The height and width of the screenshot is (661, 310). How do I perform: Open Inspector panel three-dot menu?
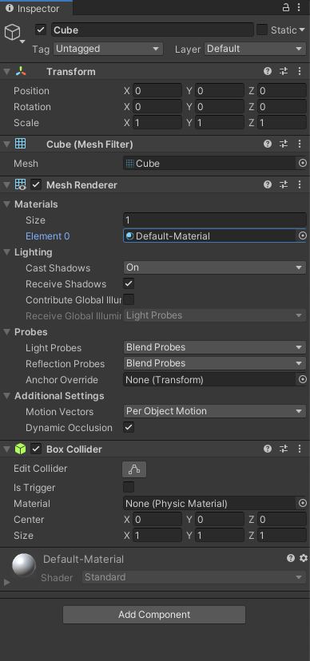(300, 8)
